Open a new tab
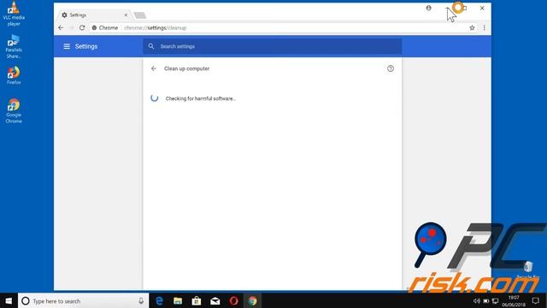The image size is (547, 308). point(140,15)
